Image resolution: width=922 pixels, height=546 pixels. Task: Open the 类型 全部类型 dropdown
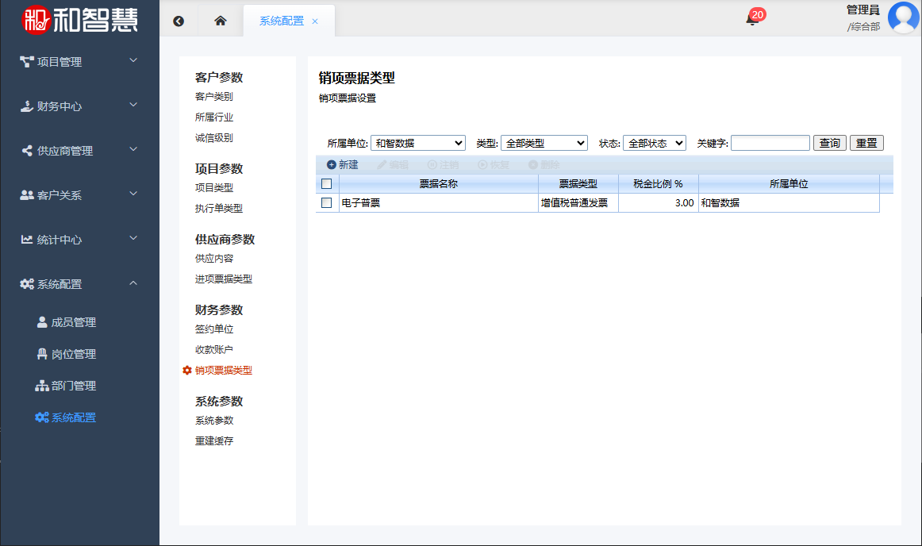coord(544,143)
